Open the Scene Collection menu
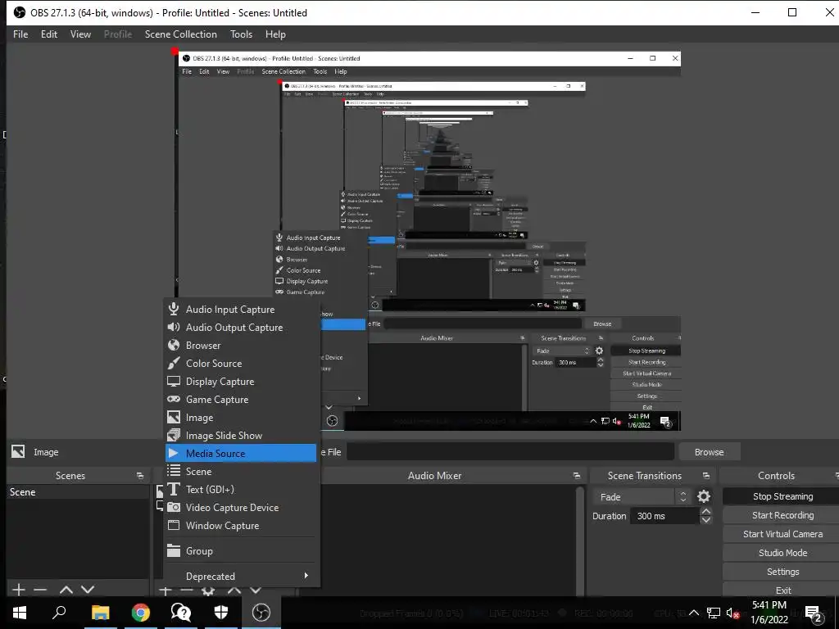 (x=181, y=34)
